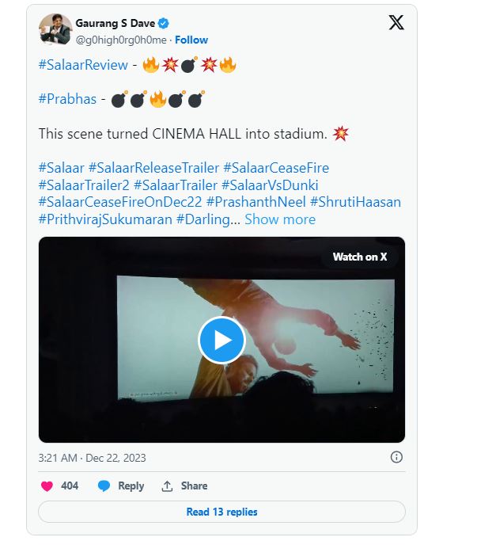The image size is (477, 556).
Task: Open the #Prabhas hashtag link
Action: click(67, 100)
